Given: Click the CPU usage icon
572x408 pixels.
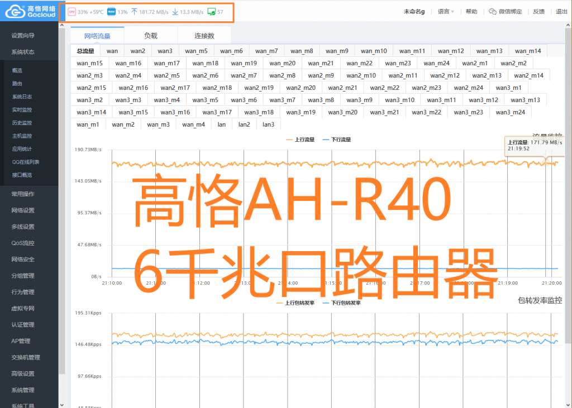Looking at the screenshot, I should [x=71, y=12].
